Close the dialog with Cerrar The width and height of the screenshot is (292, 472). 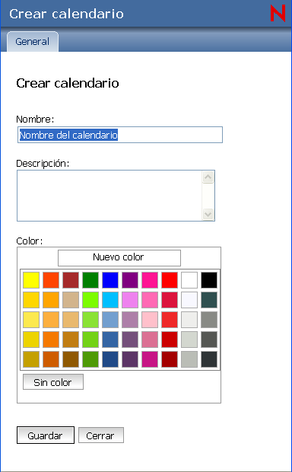coord(100,435)
